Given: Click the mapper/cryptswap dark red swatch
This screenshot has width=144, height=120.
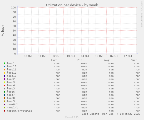Looking at the screenshot, I should tap(4, 111).
